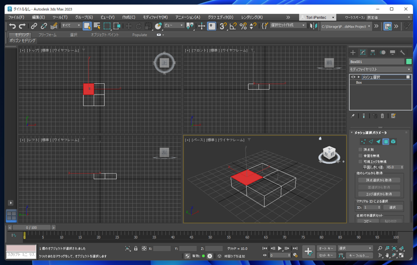Select the Scale transform tool

pyautogui.click(x=149, y=26)
